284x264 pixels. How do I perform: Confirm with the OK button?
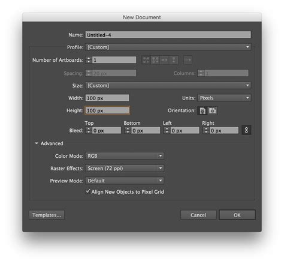tap(237, 215)
